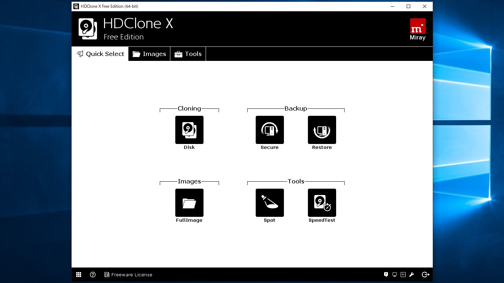Viewport: 504px width, 283px height.
Task: Click the Miray logo
Action: coord(418,29)
